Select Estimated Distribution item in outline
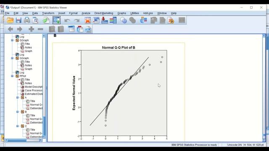This screenshot has width=269, height=151. point(32,94)
